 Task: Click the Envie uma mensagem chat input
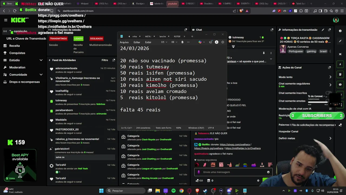coord(233,172)
